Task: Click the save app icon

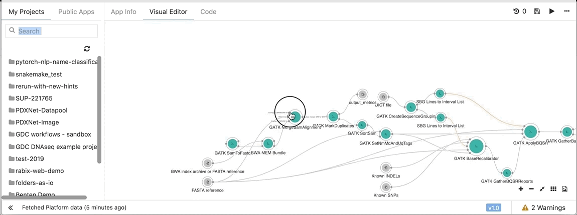Action: 537,11
